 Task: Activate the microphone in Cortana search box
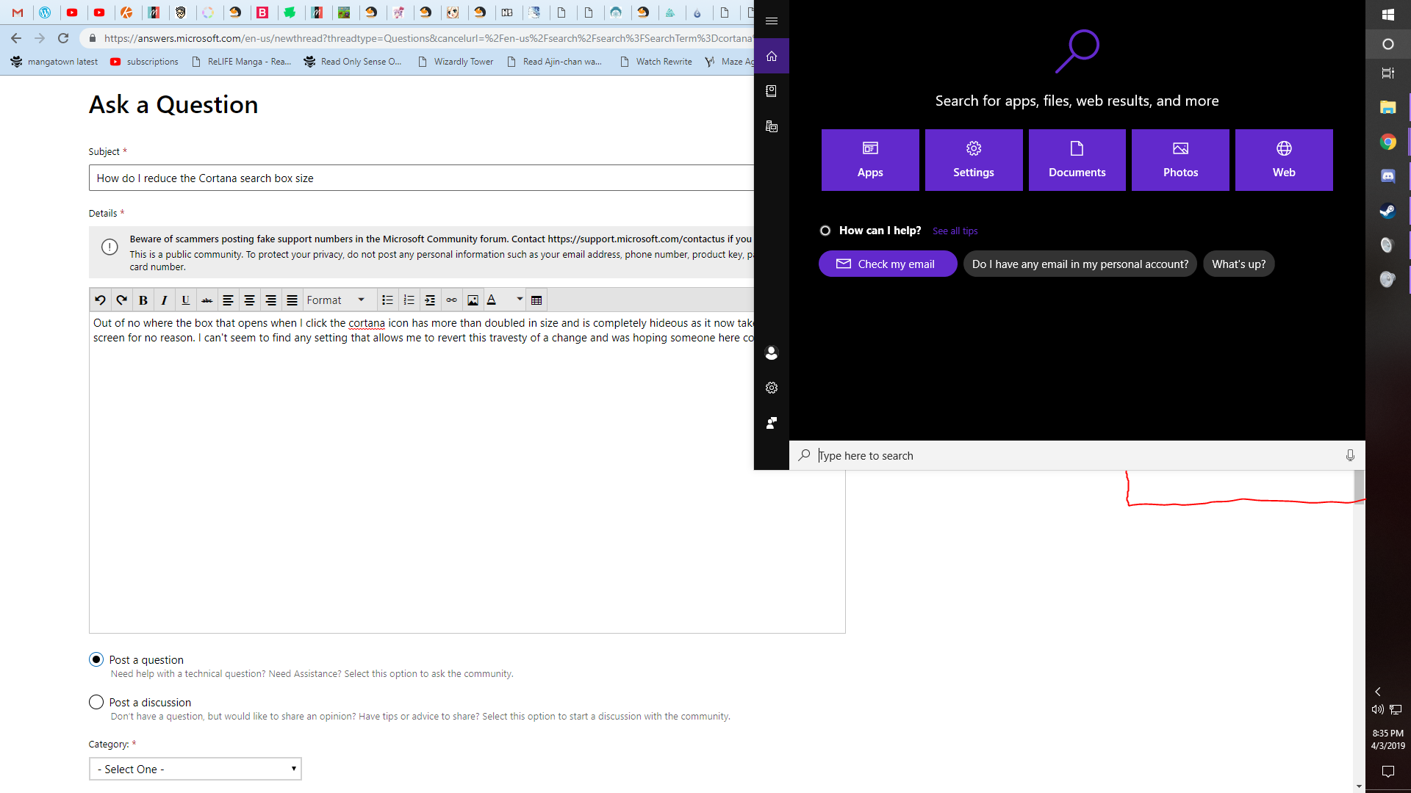pyautogui.click(x=1350, y=455)
